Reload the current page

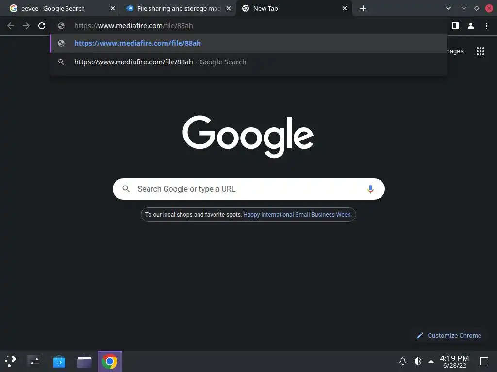[42, 26]
